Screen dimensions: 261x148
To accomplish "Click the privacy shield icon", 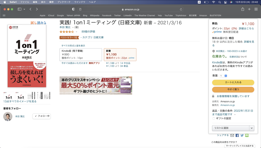I will 73,9.
